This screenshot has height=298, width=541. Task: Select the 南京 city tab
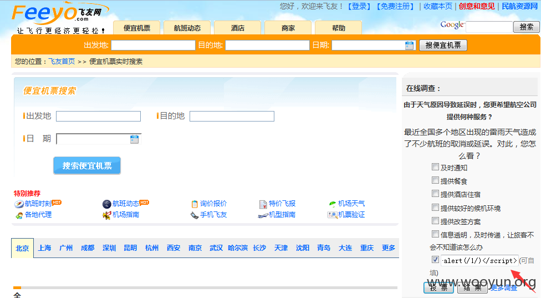tap(195, 248)
